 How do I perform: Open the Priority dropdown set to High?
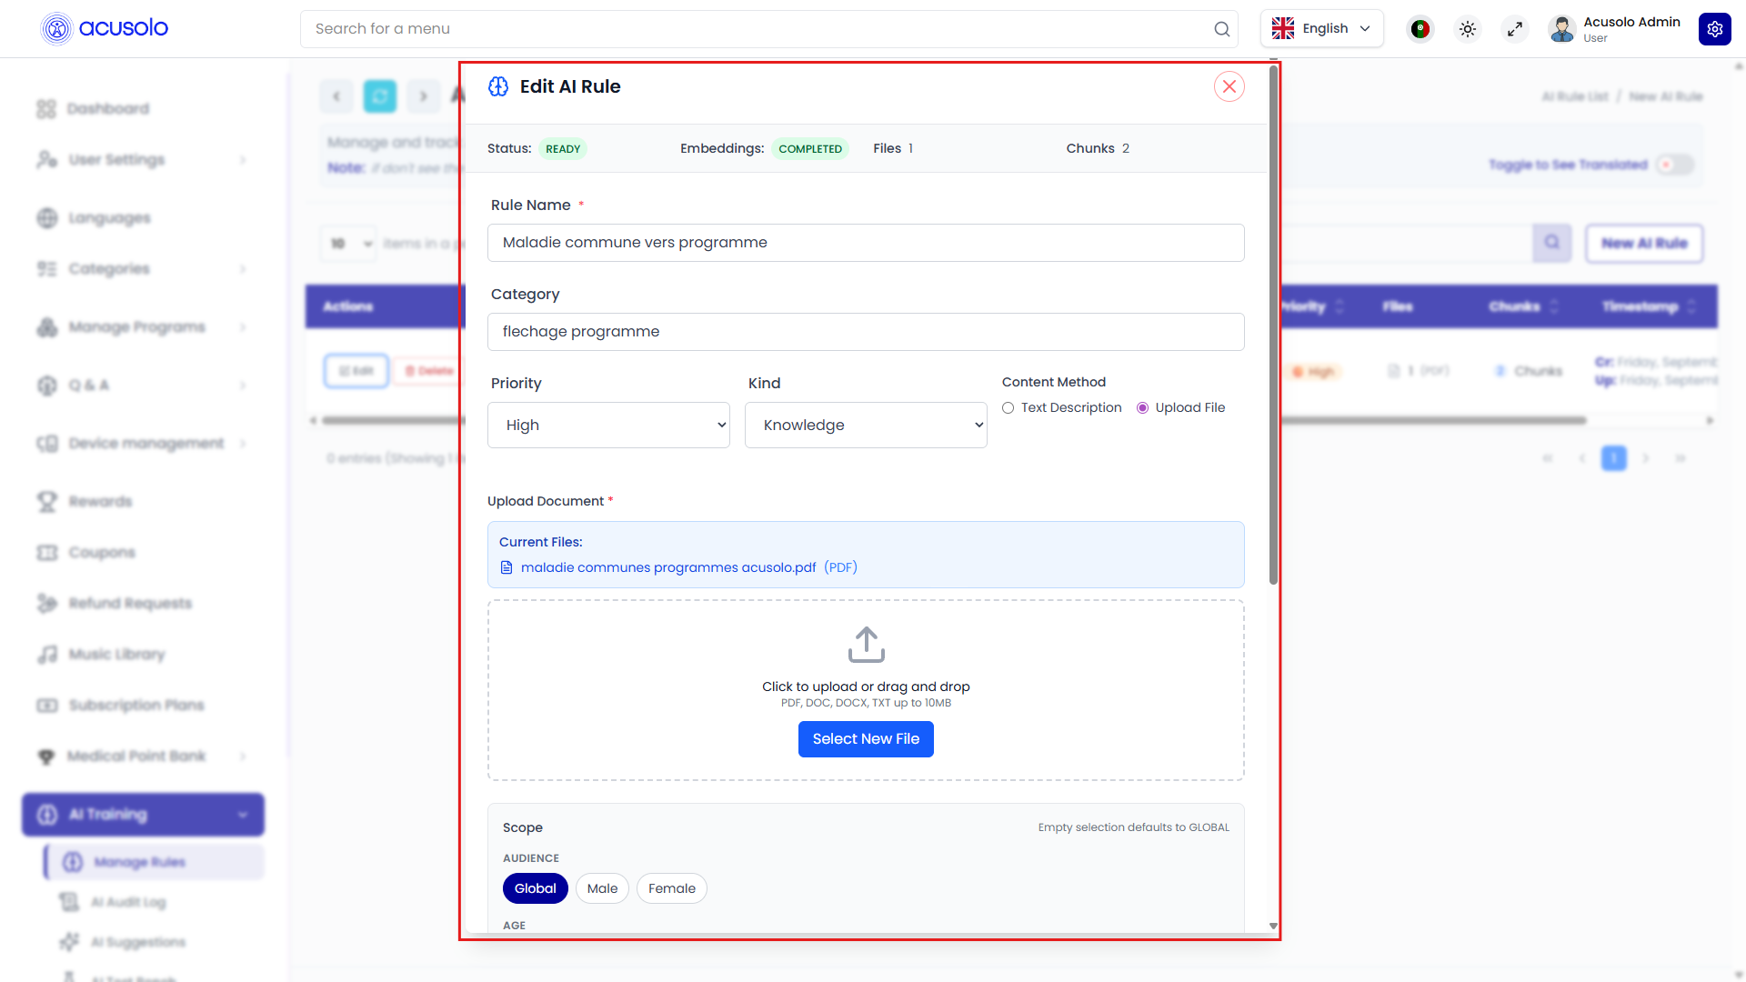[608, 425]
